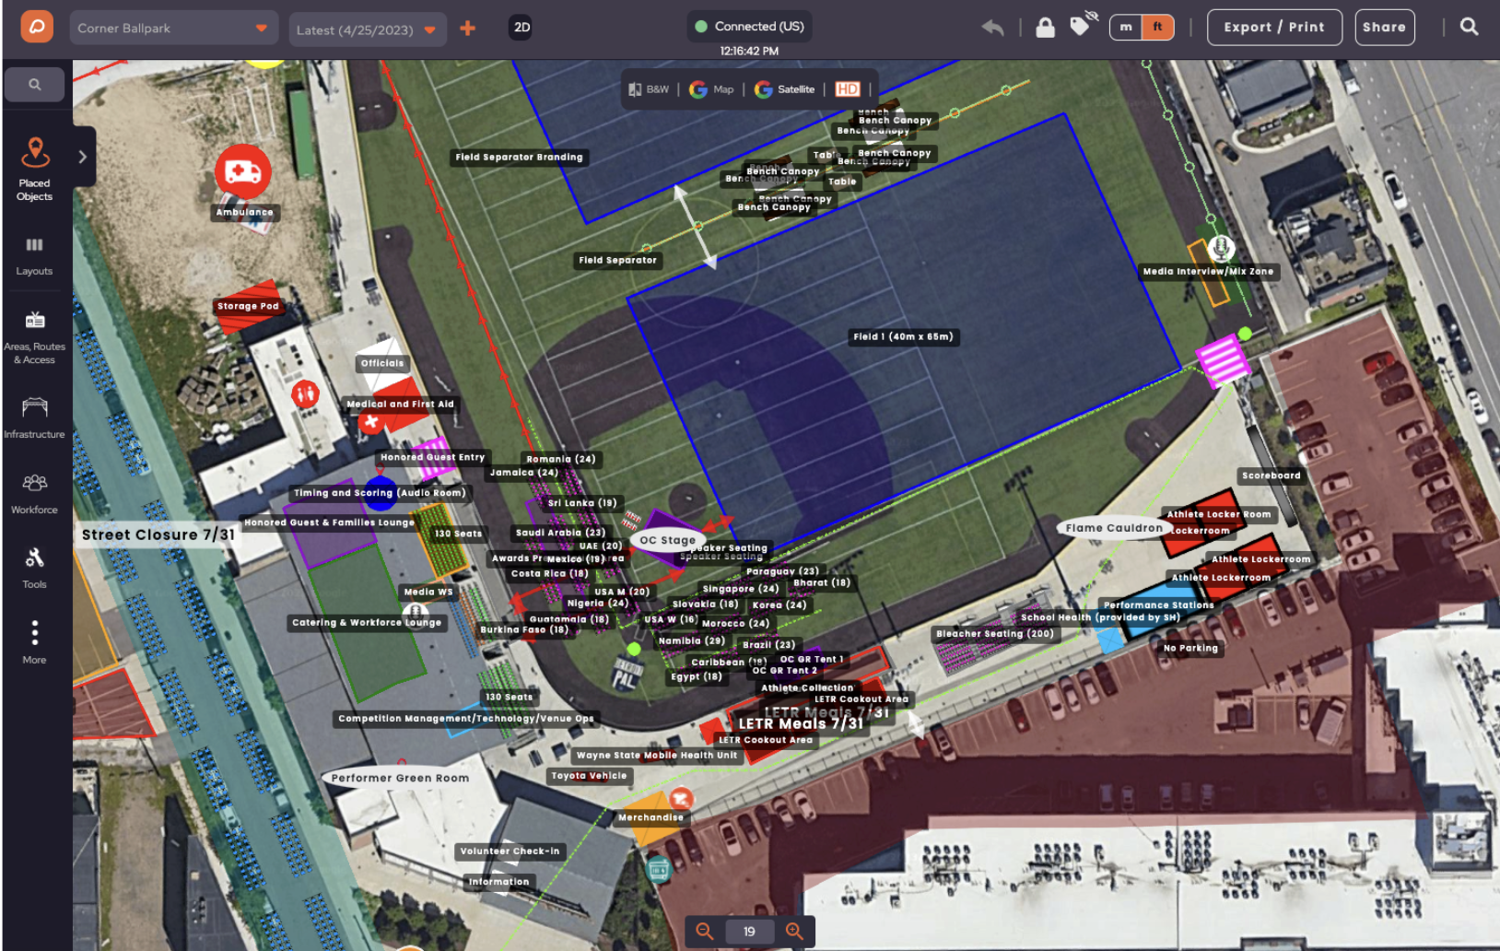The height and width of the screenshot is (951, 1500).
Task: Switch to Satellite map view
Action: (x=784, y=88)
